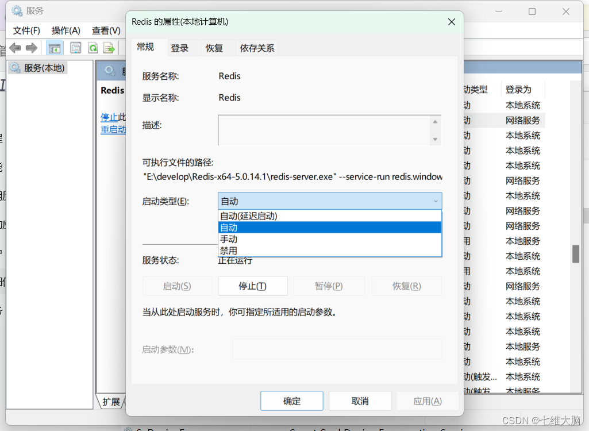589x431 pixels.
Task: Click the 暂停(P) button
Action: (329, 286)
